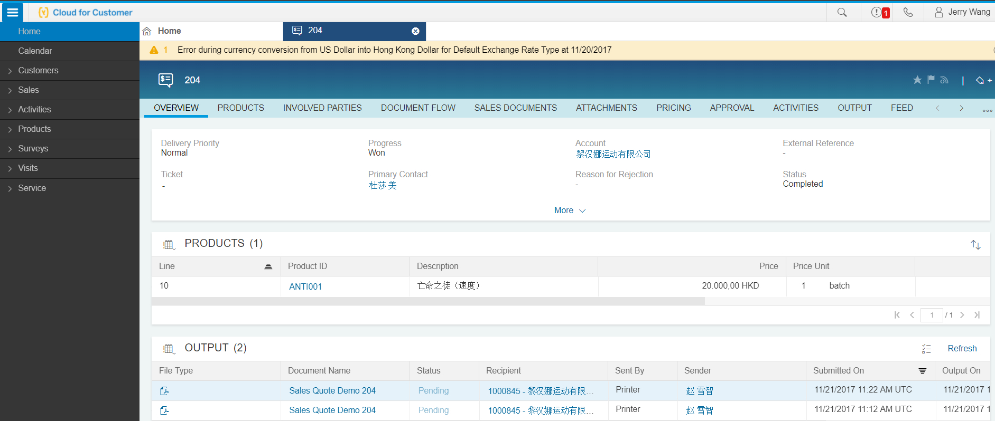Open the APPROVAL tab

[x=732, y=108]
